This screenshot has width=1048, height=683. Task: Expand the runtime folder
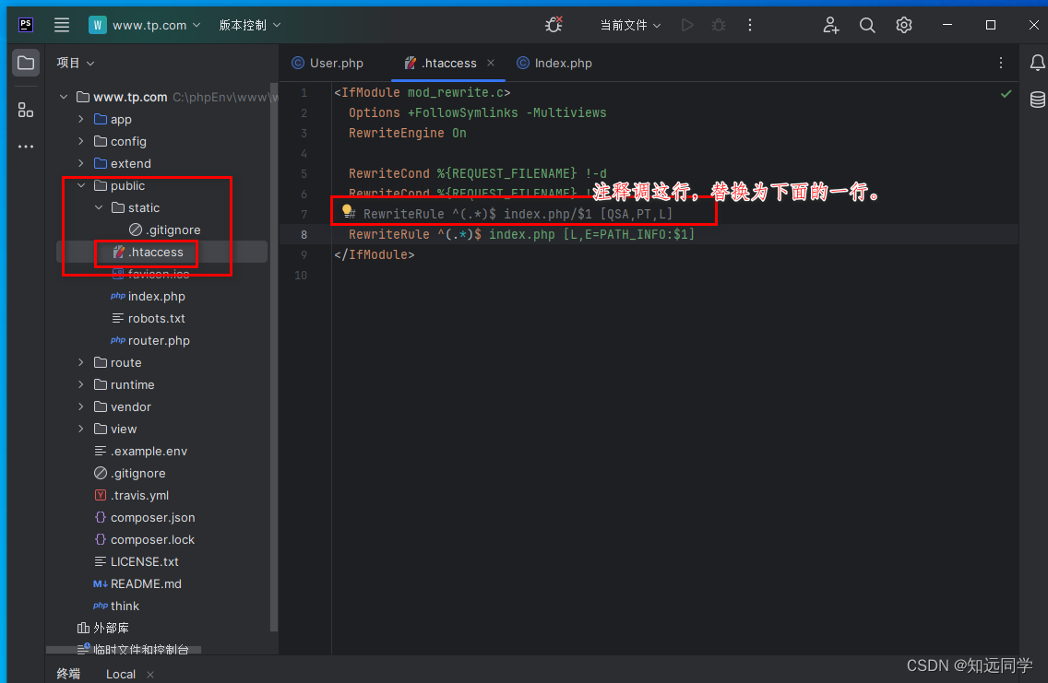point(81,384)
